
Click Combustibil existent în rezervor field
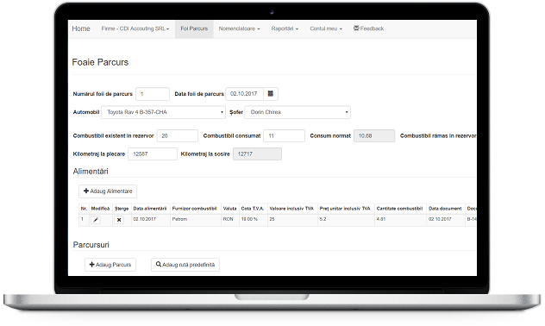pos(178,136)
